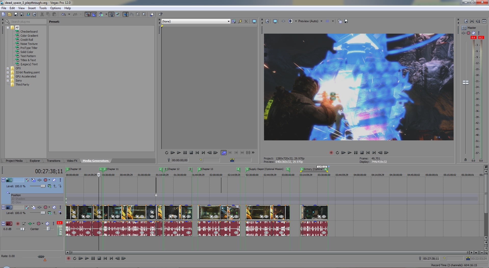The image size is (489, 268).
Task: Click Play button in video preview
Action: pos(350,153)
